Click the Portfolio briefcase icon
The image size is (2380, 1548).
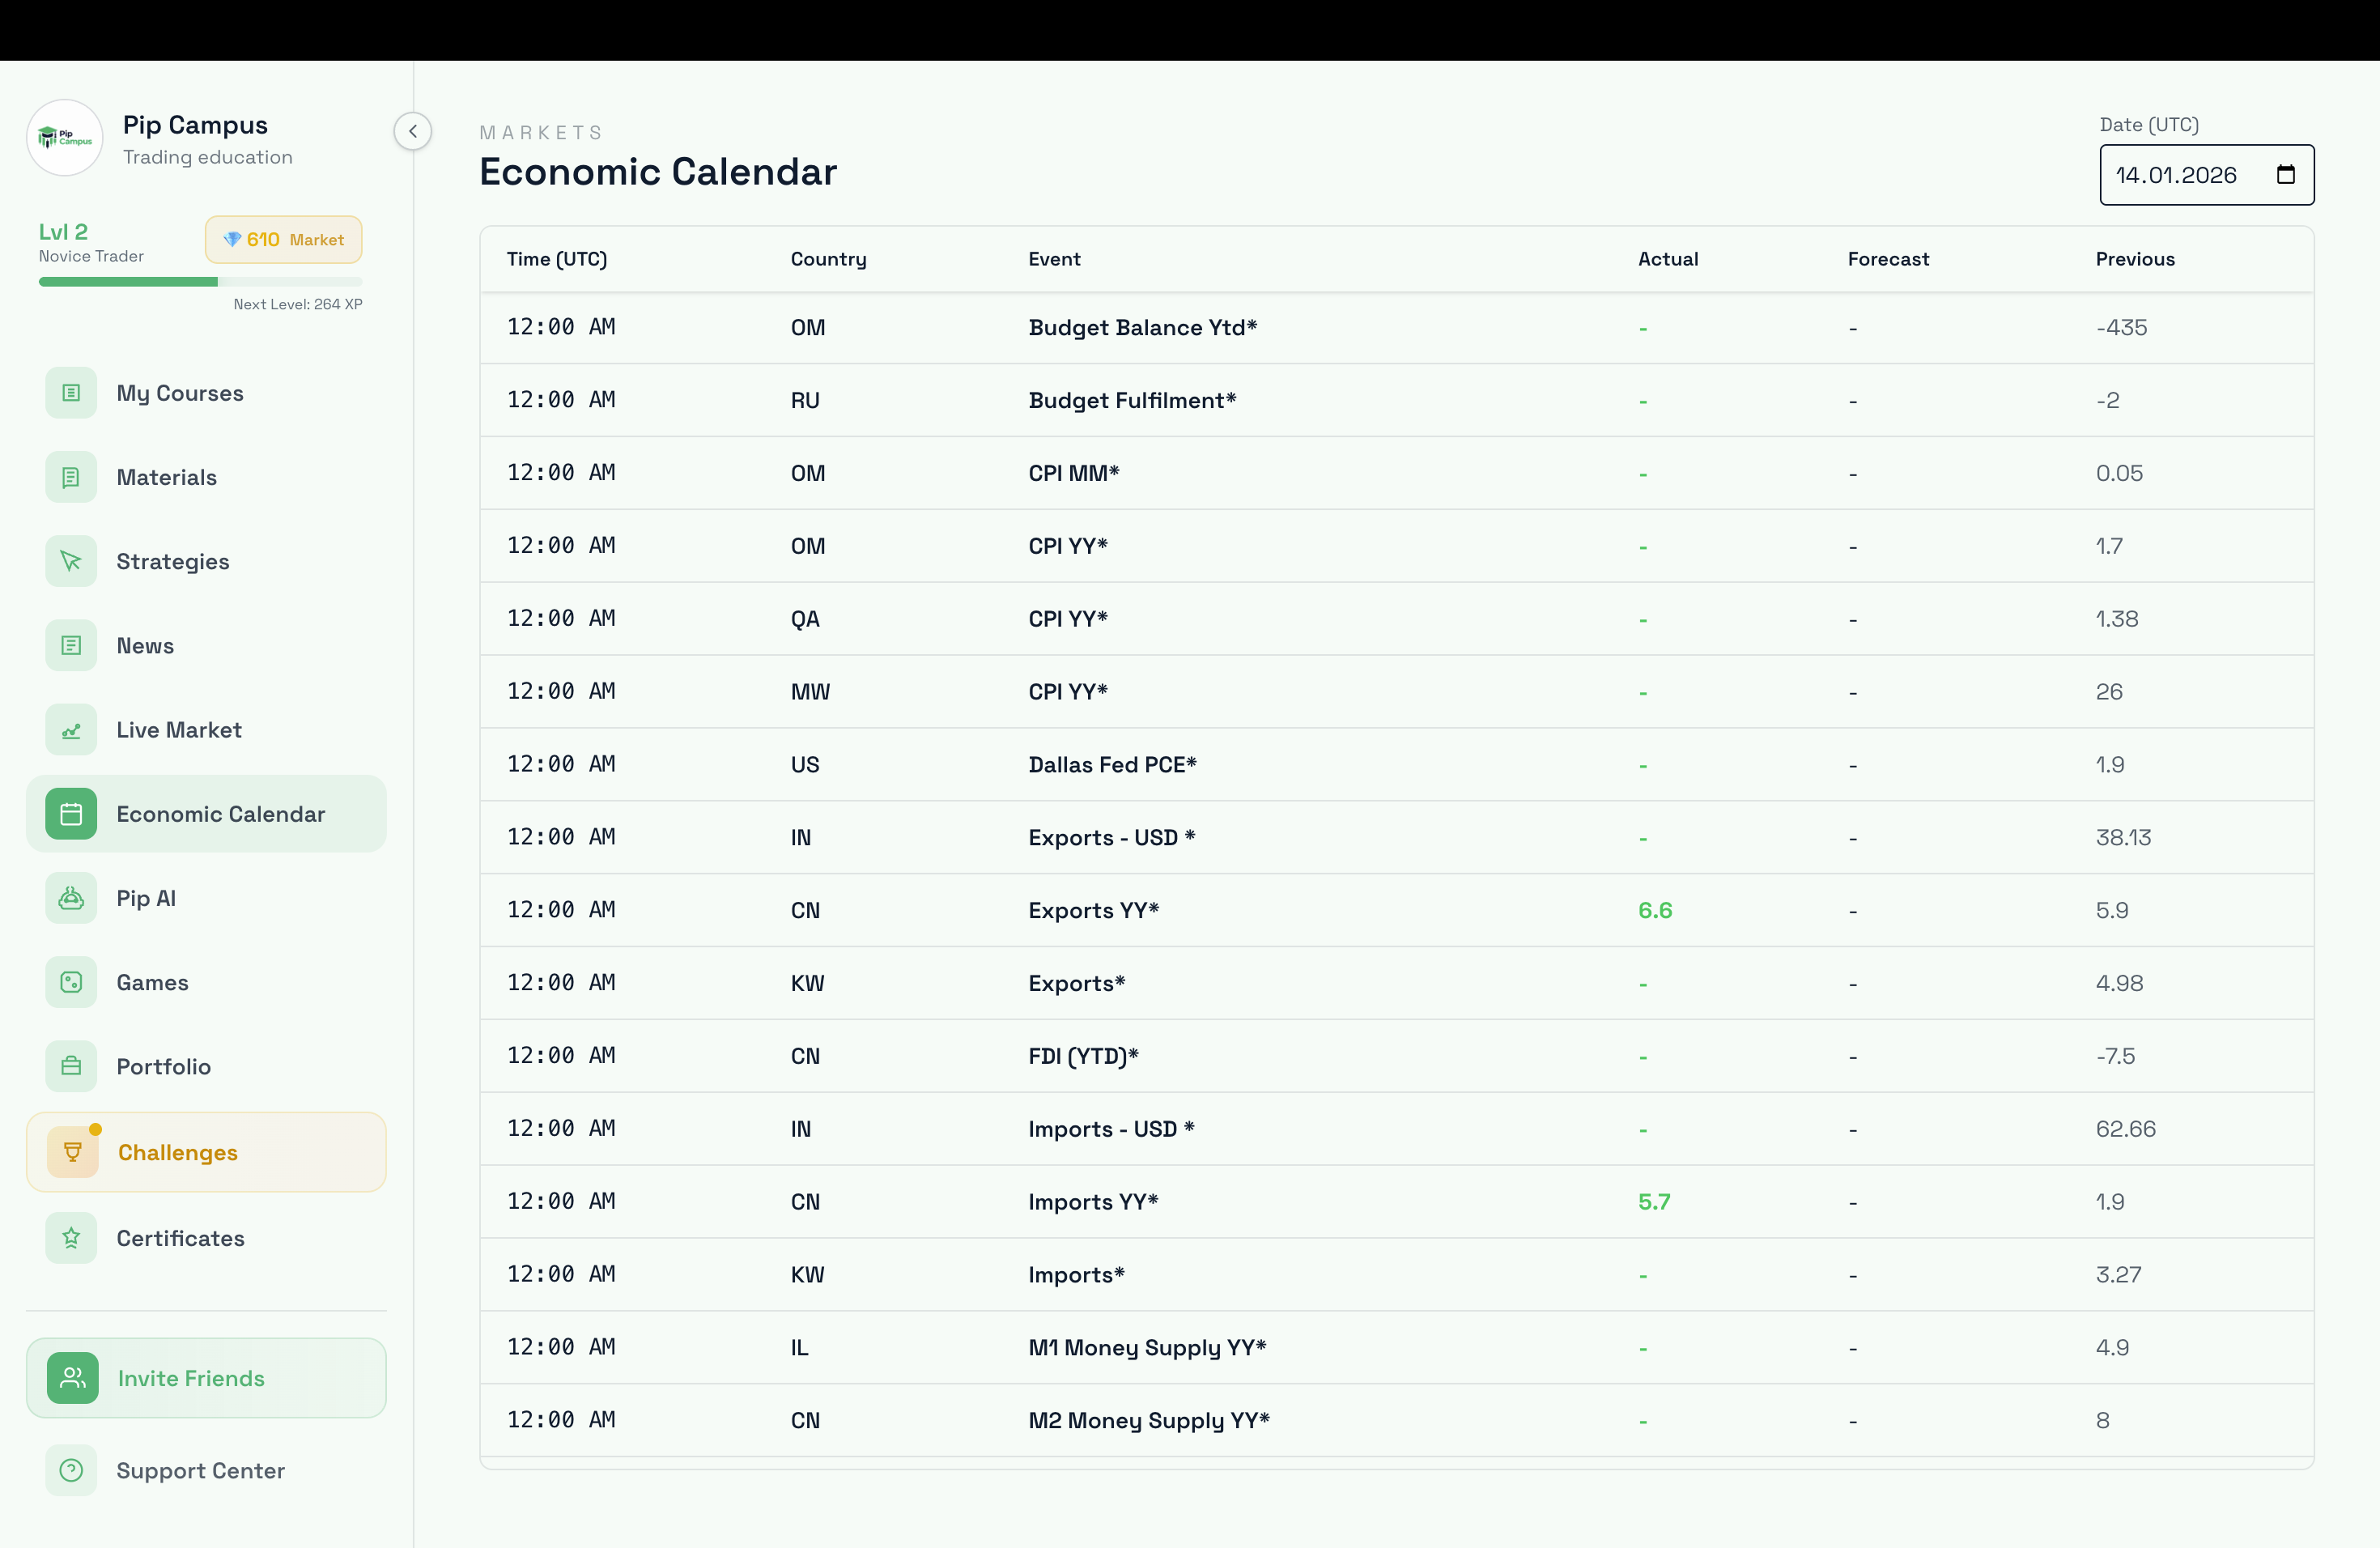pyautogui.click(x=71, y=1066)
